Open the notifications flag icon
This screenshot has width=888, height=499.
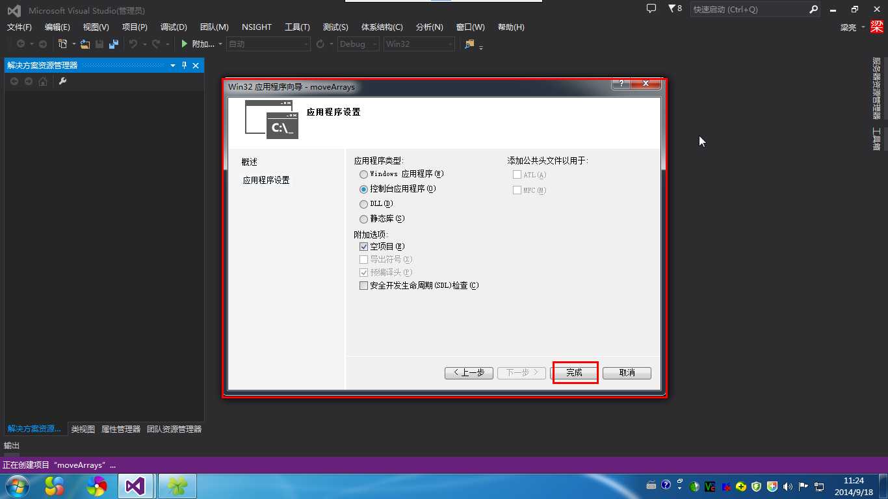pyautogui.click(x=672, y=8)
